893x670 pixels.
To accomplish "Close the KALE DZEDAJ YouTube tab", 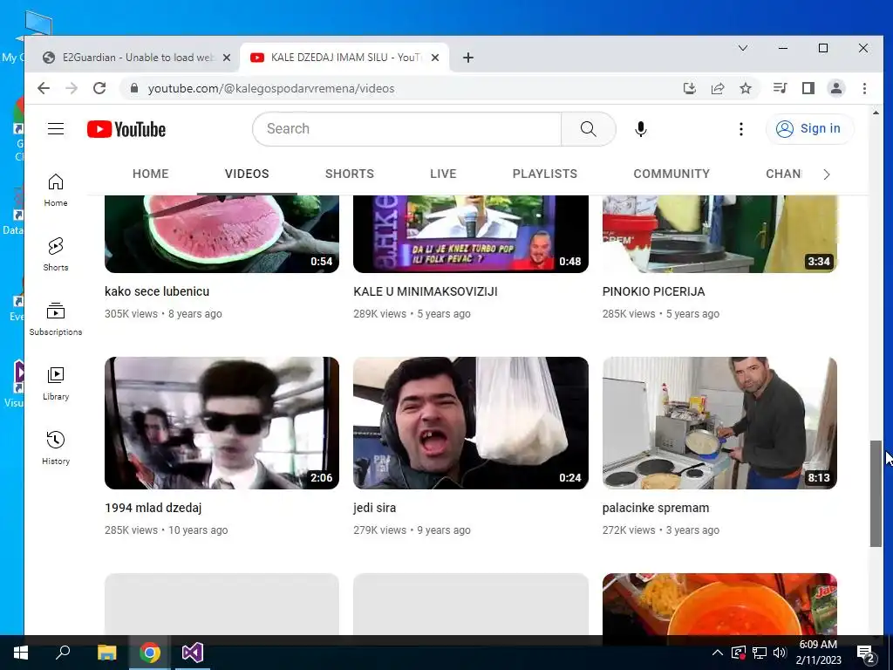I will click(x=435, y=58).
